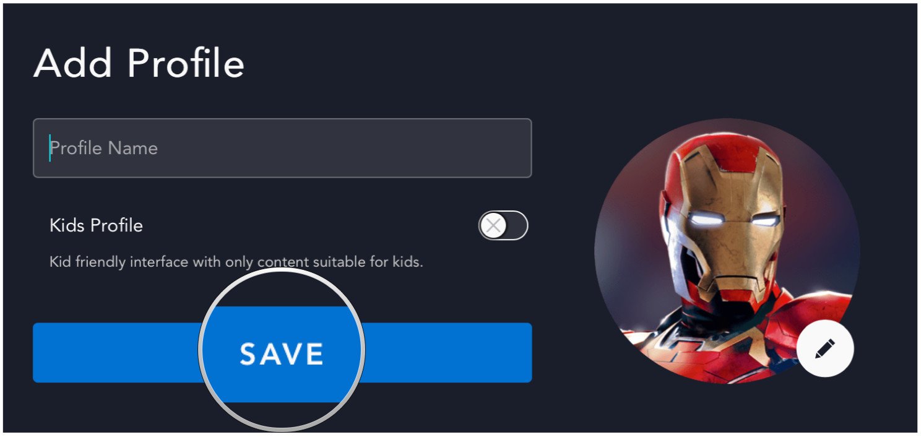This screenshot has height=437, width=921.
Task: Toggle the Kids Profile switch
Action: click(503, 226)
